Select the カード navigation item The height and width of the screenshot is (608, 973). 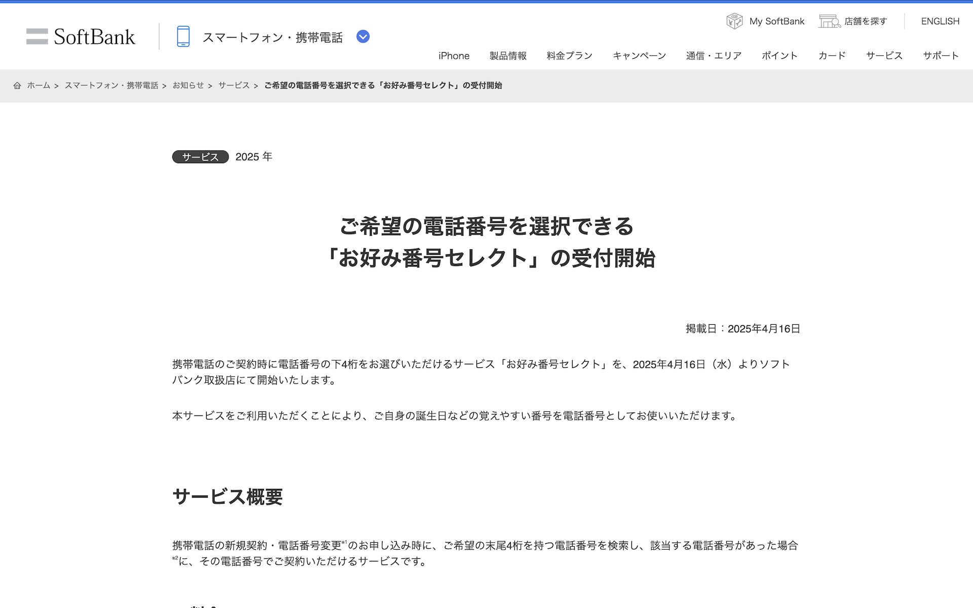point(832,56)
